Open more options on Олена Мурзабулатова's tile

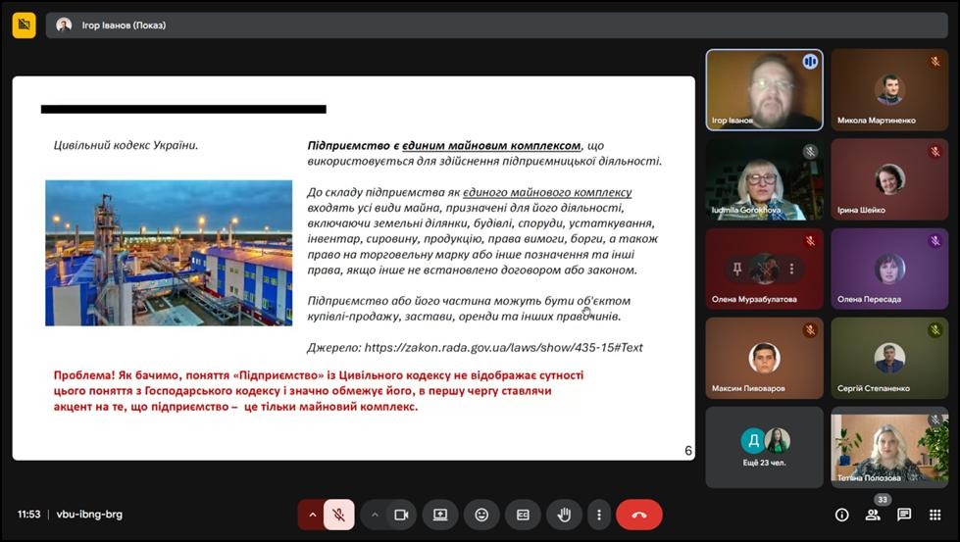(791, 269)
